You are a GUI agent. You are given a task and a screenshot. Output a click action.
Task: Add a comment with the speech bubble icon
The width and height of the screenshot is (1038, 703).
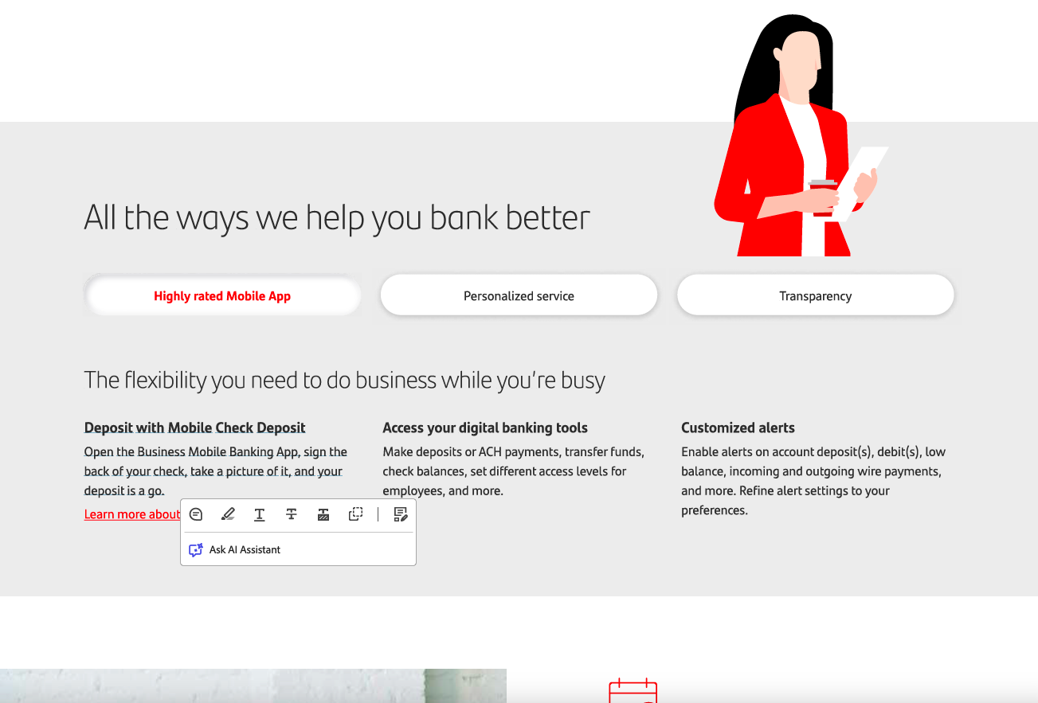click(x=196, y=514)
